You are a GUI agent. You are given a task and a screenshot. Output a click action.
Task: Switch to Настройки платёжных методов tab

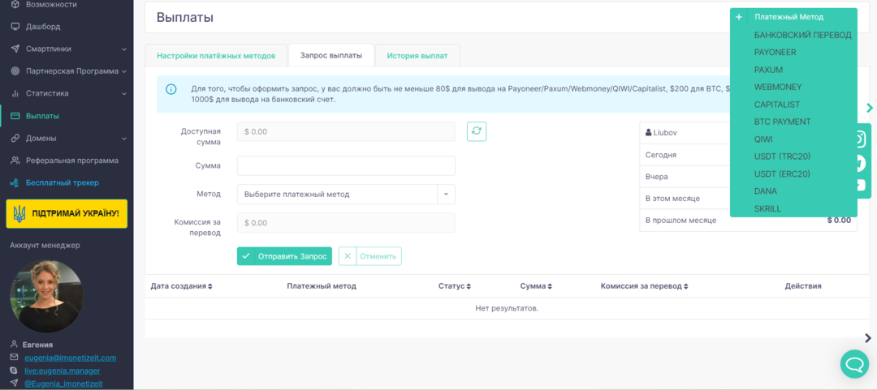coord(216,56)
